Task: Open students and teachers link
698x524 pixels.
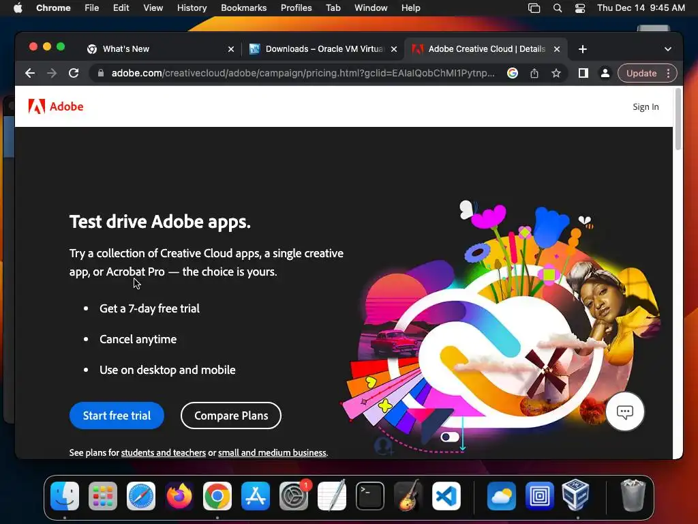Action: click(164, 453)
